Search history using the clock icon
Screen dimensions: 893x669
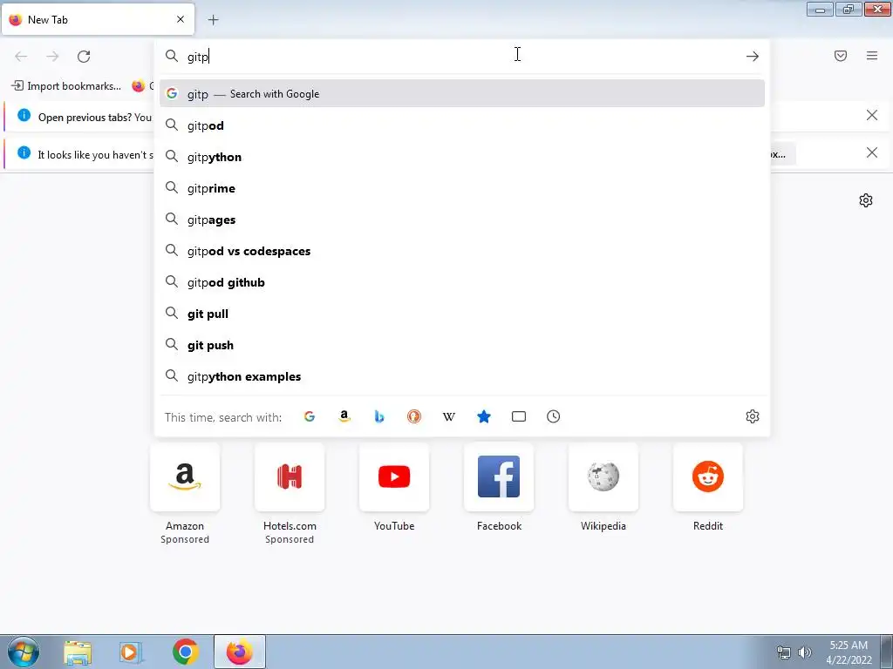554,416
